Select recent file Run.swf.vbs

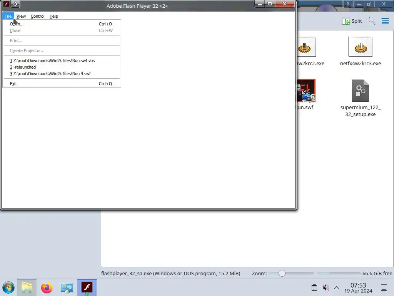(62, 61)
